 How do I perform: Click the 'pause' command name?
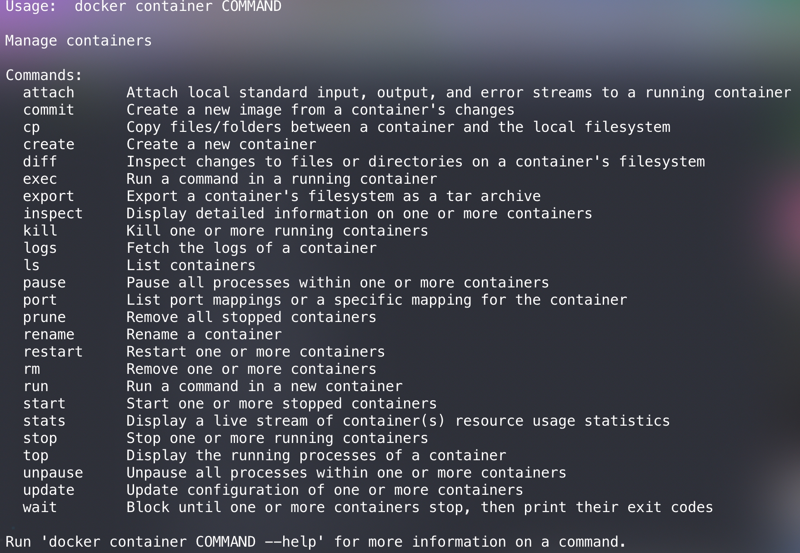tap(45, 283)
